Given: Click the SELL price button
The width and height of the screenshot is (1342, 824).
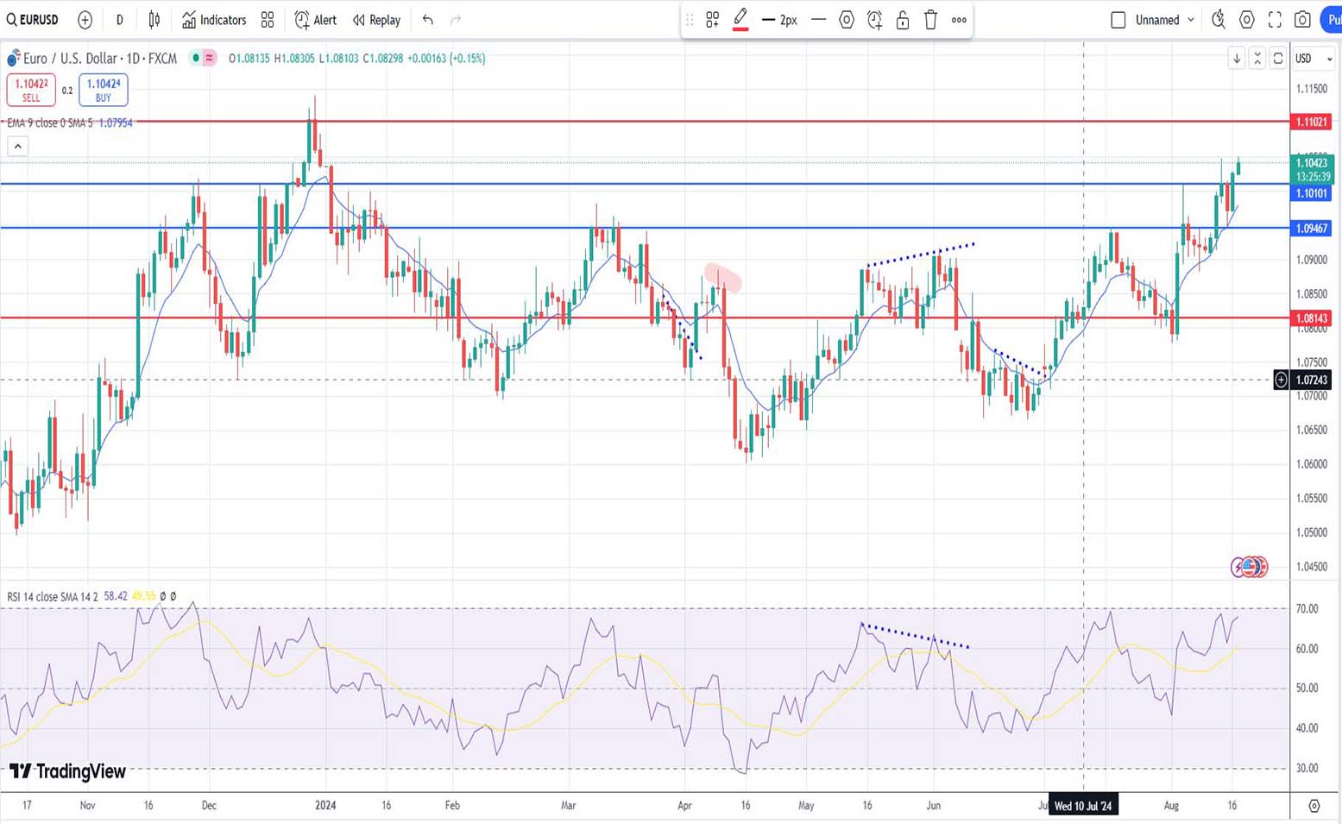Looking at the screenshot, I should click(x=31, y=89).
